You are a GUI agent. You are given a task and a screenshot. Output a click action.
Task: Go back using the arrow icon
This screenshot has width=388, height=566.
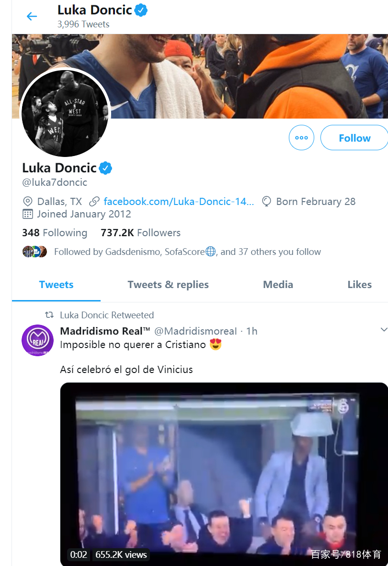click(32, 16)
